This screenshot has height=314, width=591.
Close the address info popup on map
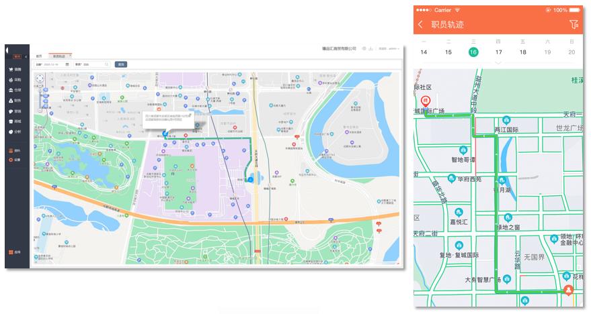point(190,115)
